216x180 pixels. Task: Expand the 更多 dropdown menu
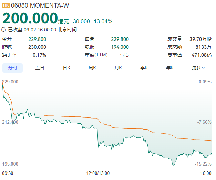click(198, 68)
